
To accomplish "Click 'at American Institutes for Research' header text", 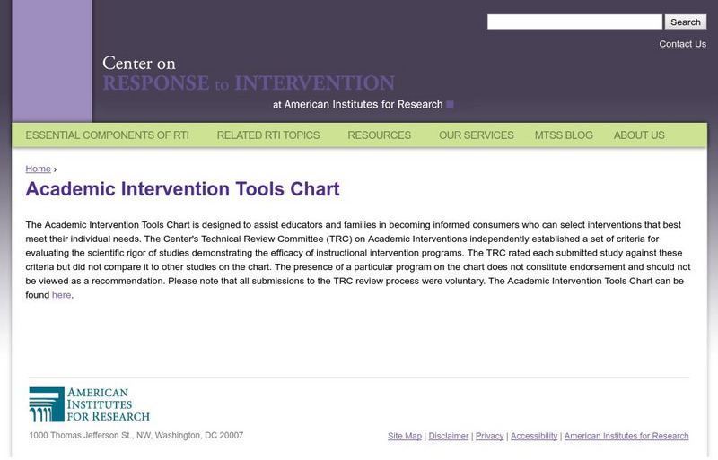I will (358, 104).
